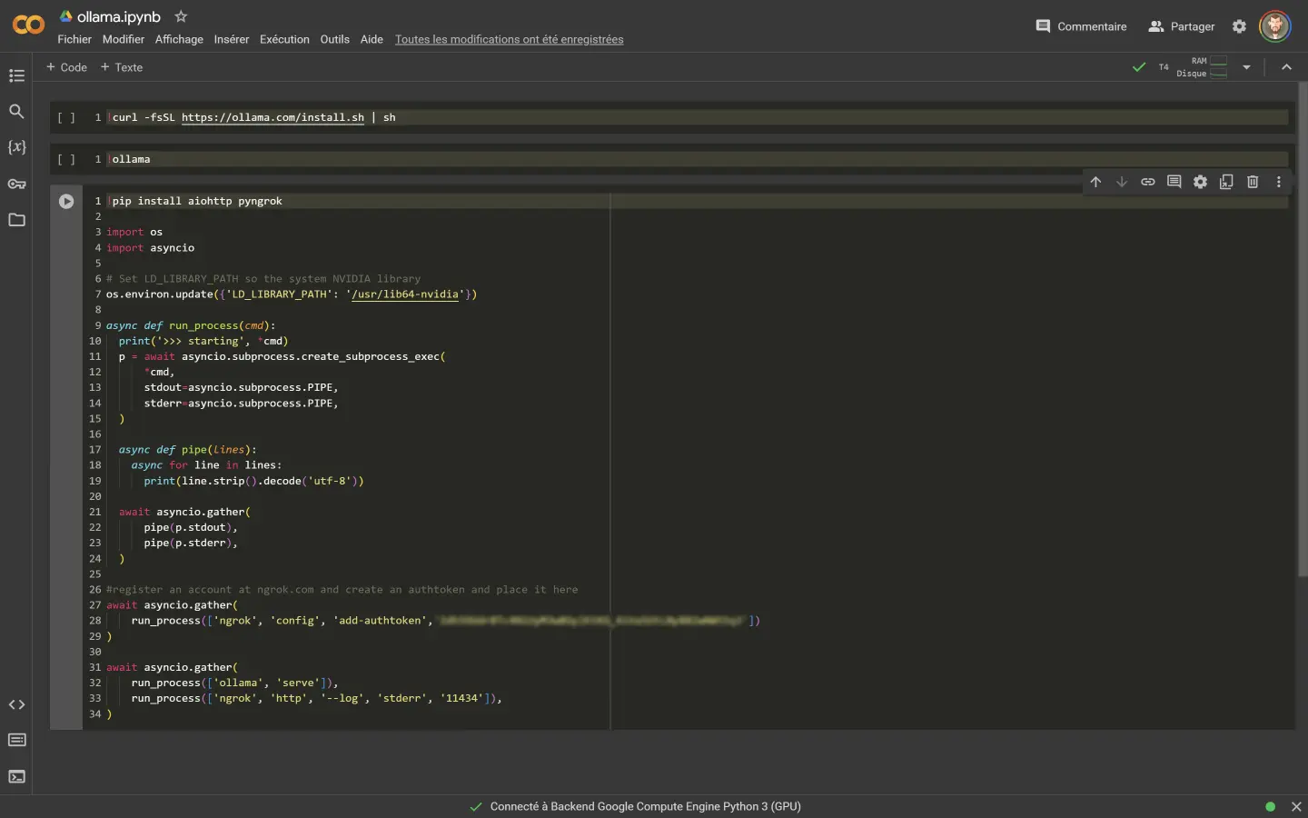Open the Aide menu

point(372,39)
